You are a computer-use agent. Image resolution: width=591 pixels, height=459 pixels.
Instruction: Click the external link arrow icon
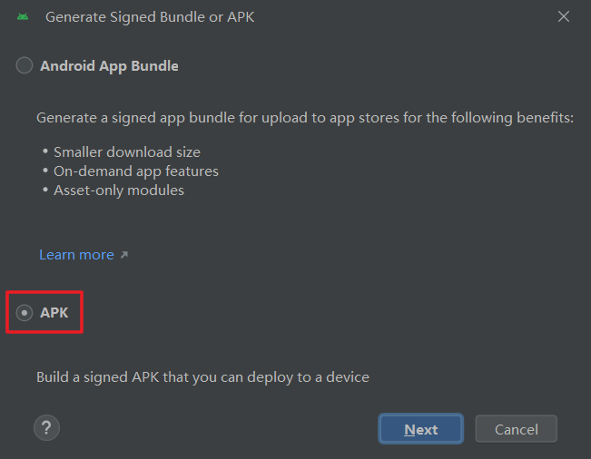coord(124,256)
